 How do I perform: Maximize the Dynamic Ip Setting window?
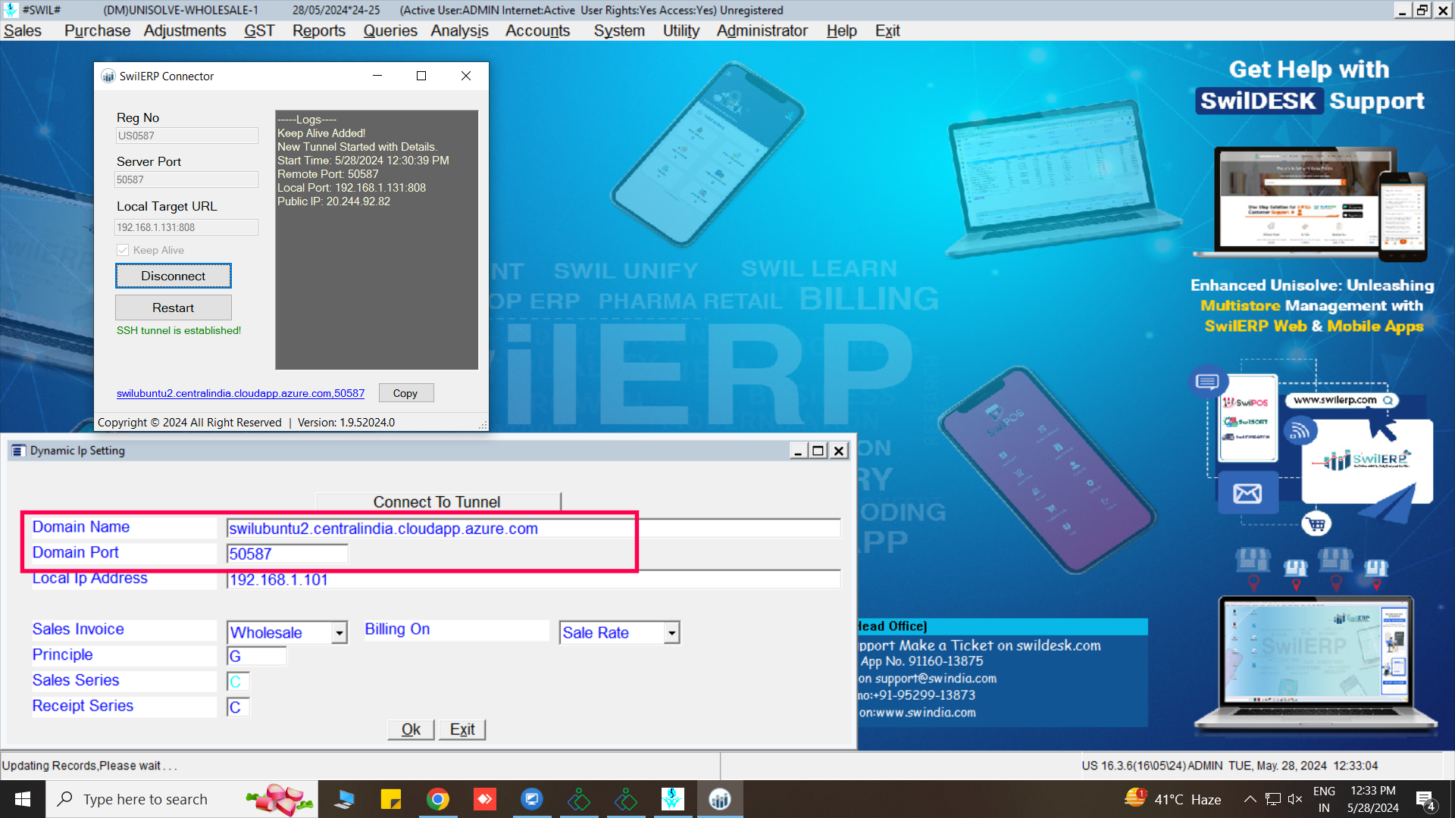tap(818, 451)
